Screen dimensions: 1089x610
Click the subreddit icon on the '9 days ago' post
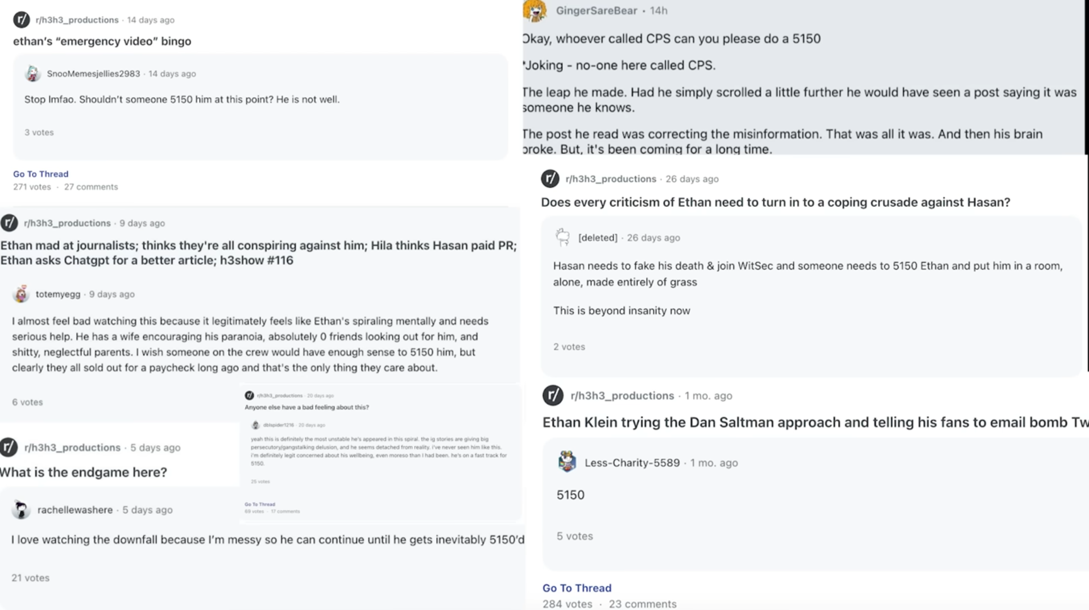[x=9, y=223]
